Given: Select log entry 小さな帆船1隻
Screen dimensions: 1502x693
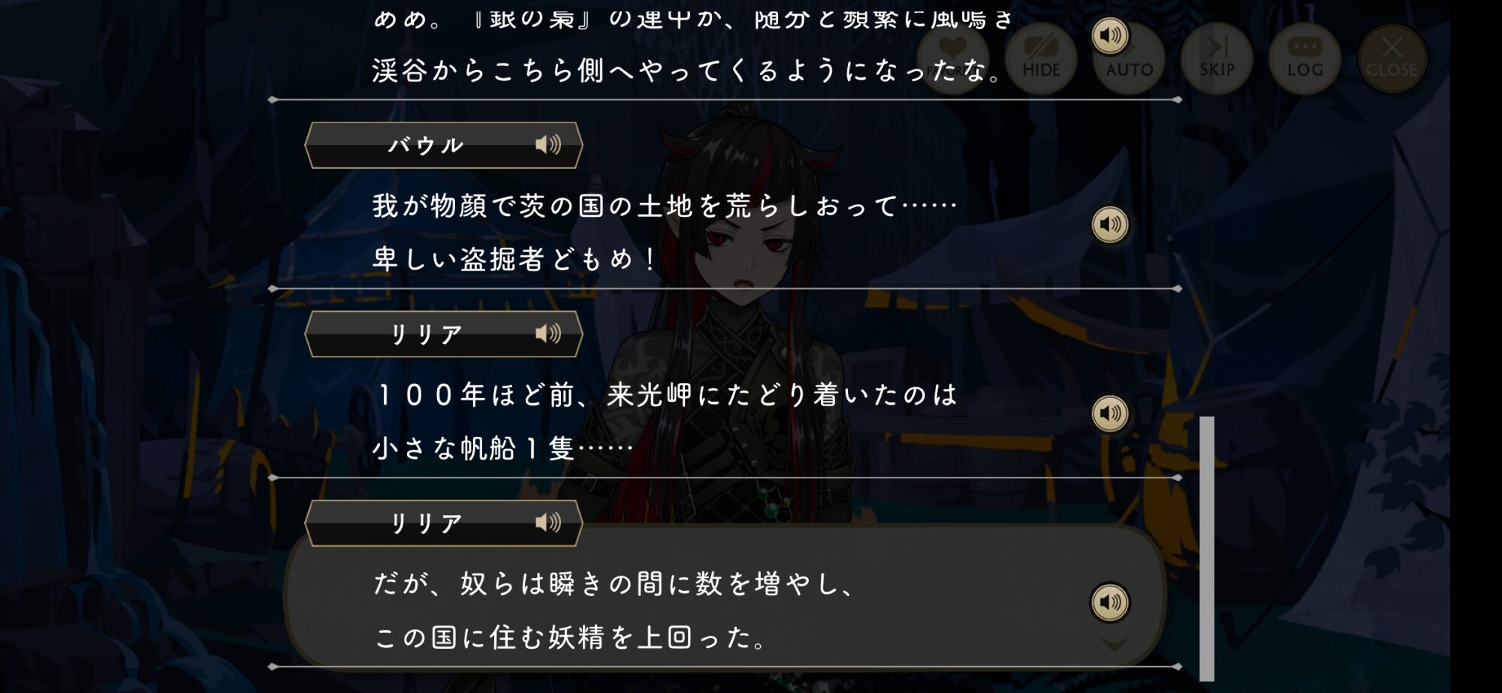Looking at the screenshot, I should coord(503,449).
